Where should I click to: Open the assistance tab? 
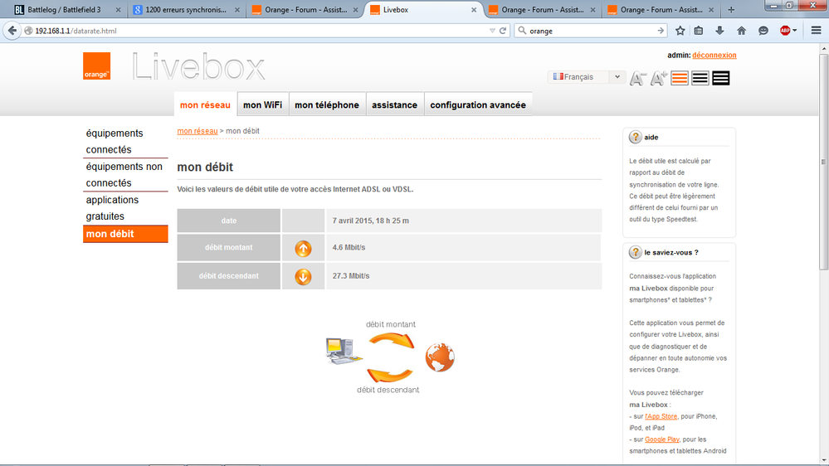coord(394,104)
